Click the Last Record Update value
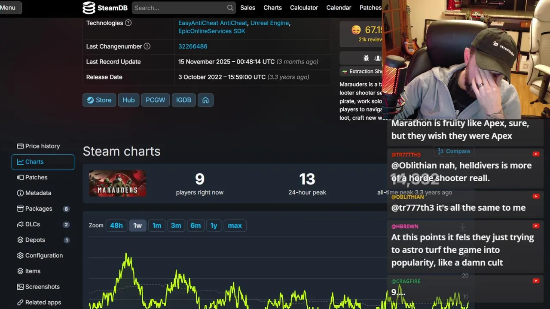 [248, 62]
